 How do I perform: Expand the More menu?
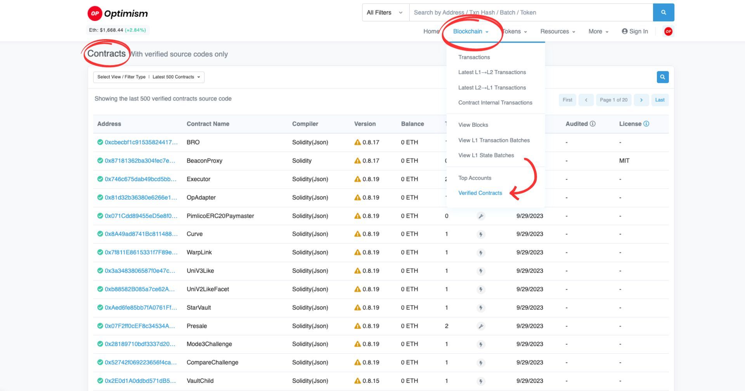coord(598,31)
